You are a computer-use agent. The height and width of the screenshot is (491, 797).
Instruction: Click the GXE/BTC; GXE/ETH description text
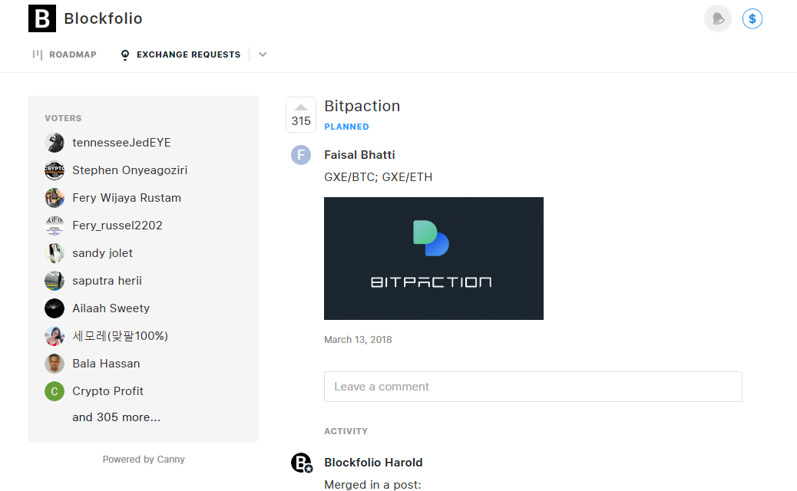pos(379,177)
